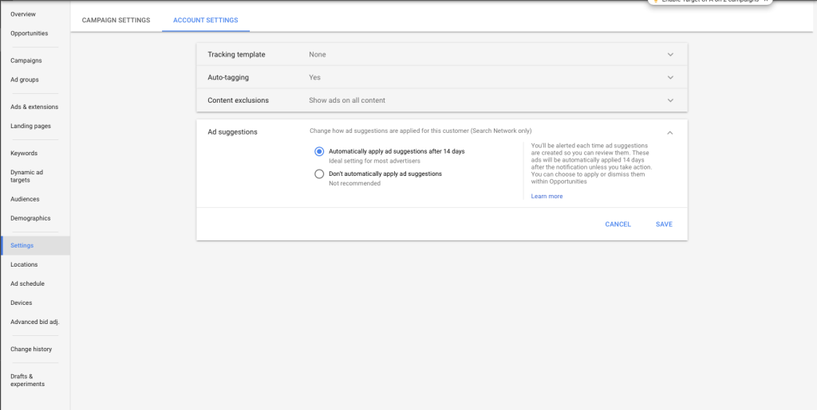Click the Enable Target notification banner
This screenshot has height=410, width=817.
(705, 2)
